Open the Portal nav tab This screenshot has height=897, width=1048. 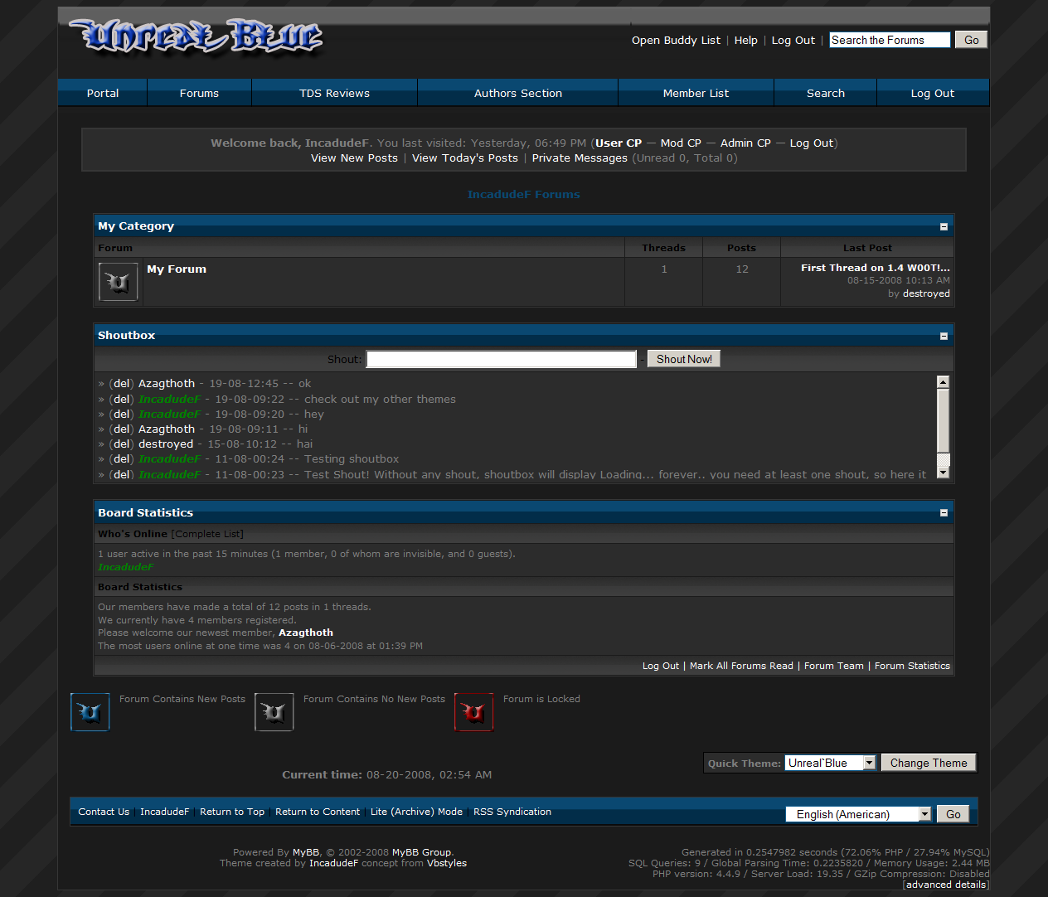[103, 93]
